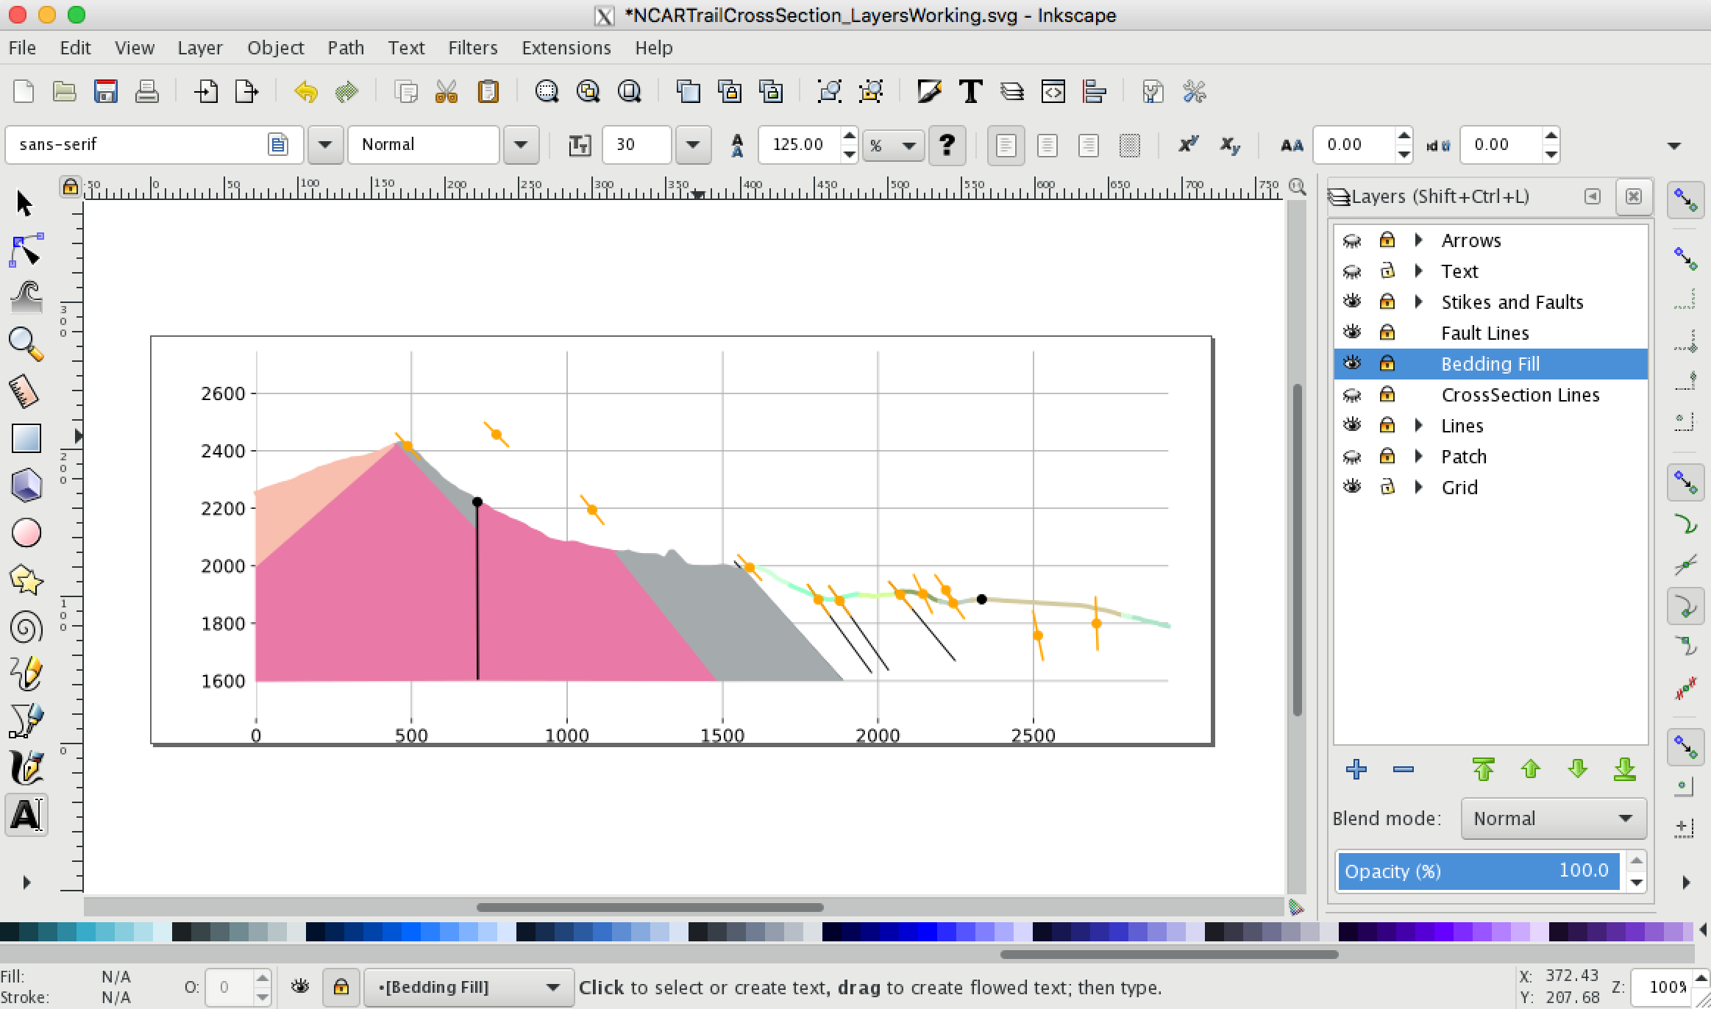Choose the Calligraphy pen tool

pos(26,768)
